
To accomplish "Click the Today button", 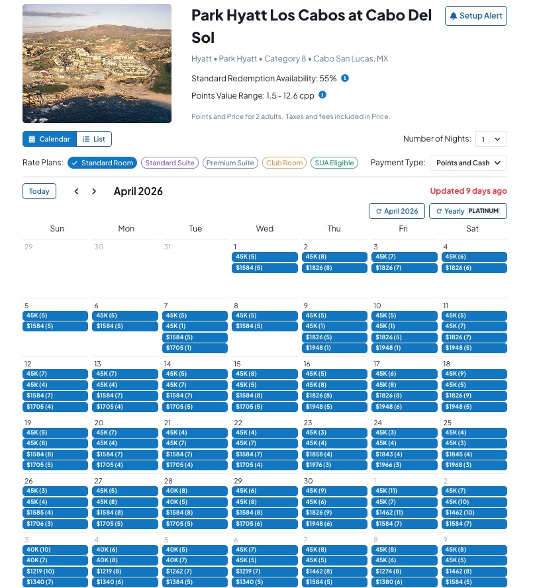I will [39, 191].
